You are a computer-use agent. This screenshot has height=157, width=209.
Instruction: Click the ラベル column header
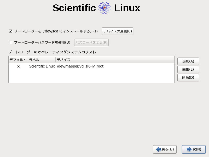pyautogui.click(x=42, y=60)
